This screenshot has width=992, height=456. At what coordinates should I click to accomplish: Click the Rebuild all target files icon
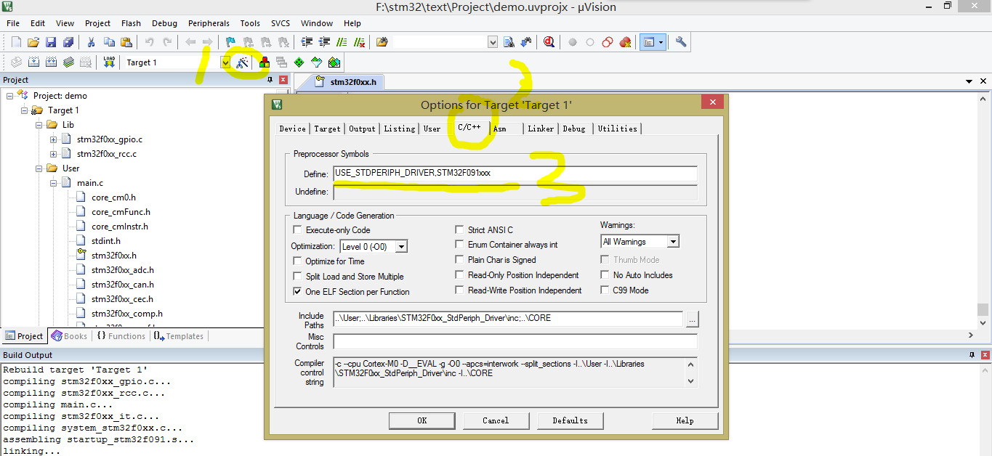[x=52, y=62]
